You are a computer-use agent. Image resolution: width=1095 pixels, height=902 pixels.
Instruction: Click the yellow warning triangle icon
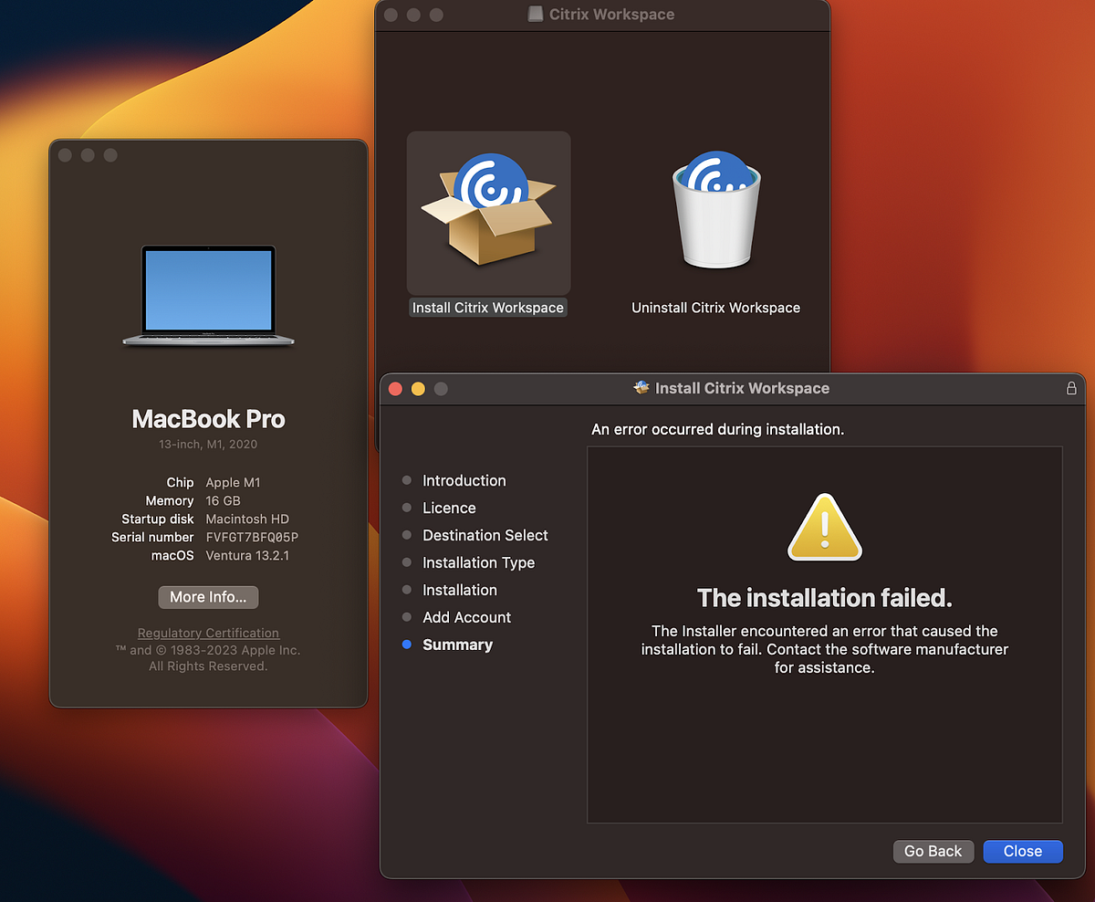pyautogui.click(x=824, y=527)
